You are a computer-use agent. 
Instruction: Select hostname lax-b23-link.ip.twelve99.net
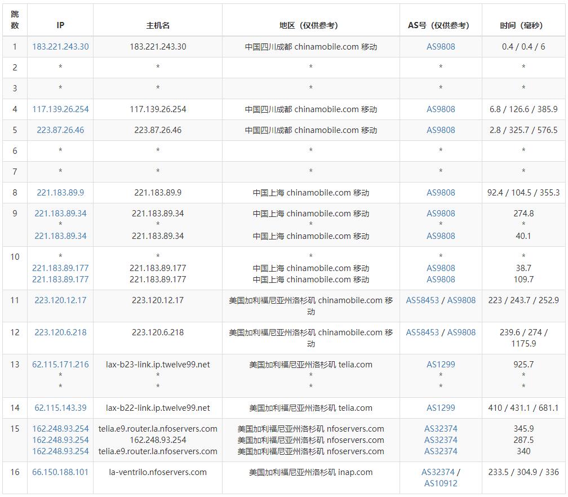click(158, 365)
